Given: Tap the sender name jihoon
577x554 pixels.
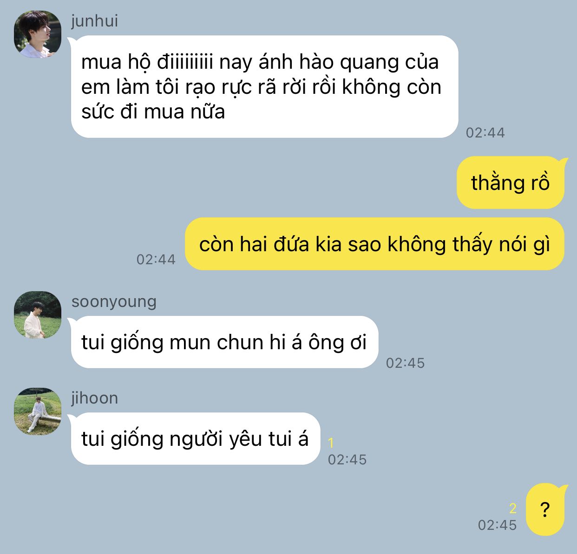Looking at the screenshot, I should [x=94, y=398].
